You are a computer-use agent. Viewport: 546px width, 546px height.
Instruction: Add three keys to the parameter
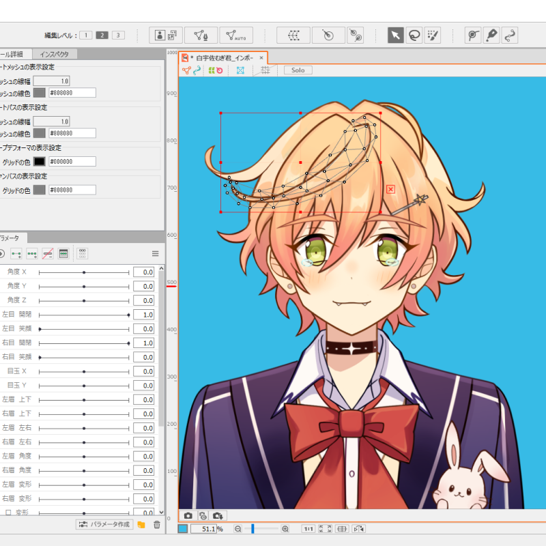[x=32, y=253]
